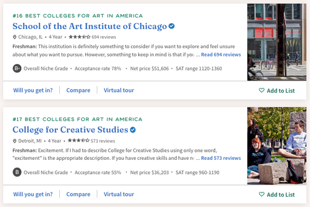
Task: Click Will you get in? for School of the Art Institute
Action: (33, 90)
